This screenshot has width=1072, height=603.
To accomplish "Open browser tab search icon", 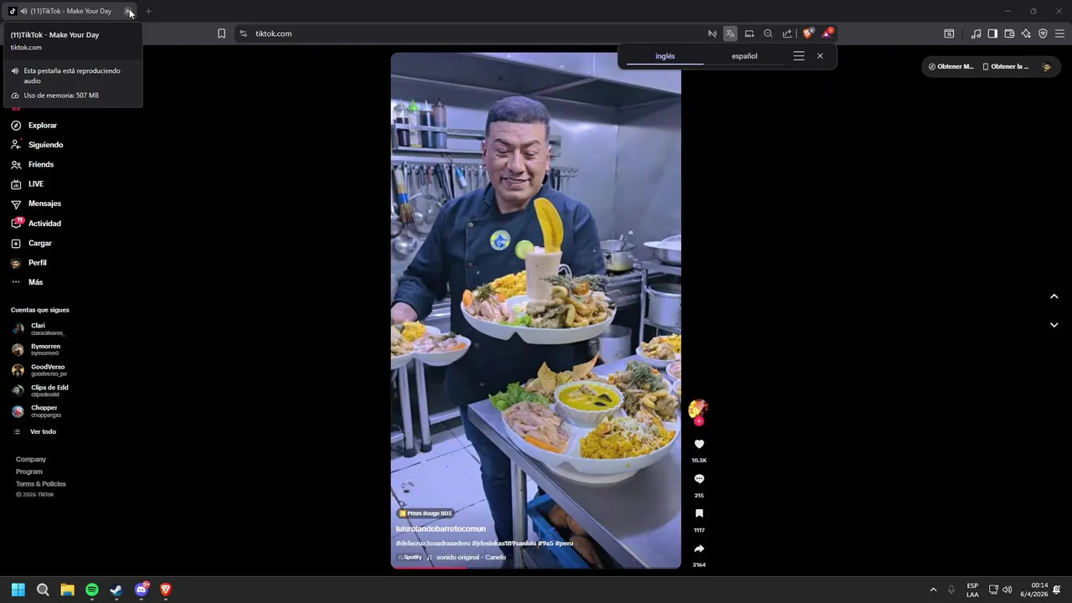I will coord(949,33).
